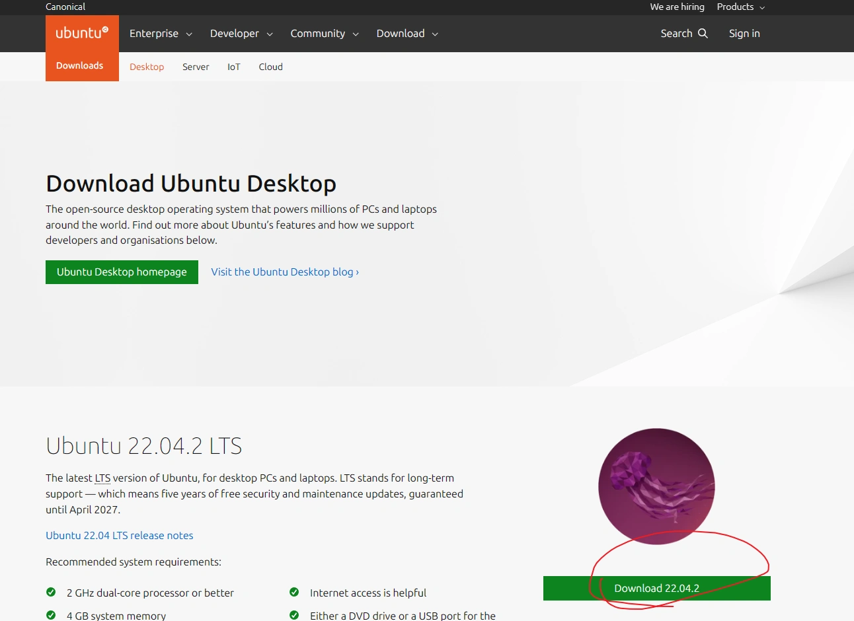Click 2 GHz dual-core processor text
Image resolution: width=854 pixels, height=621 pixels.
(150, 593)
